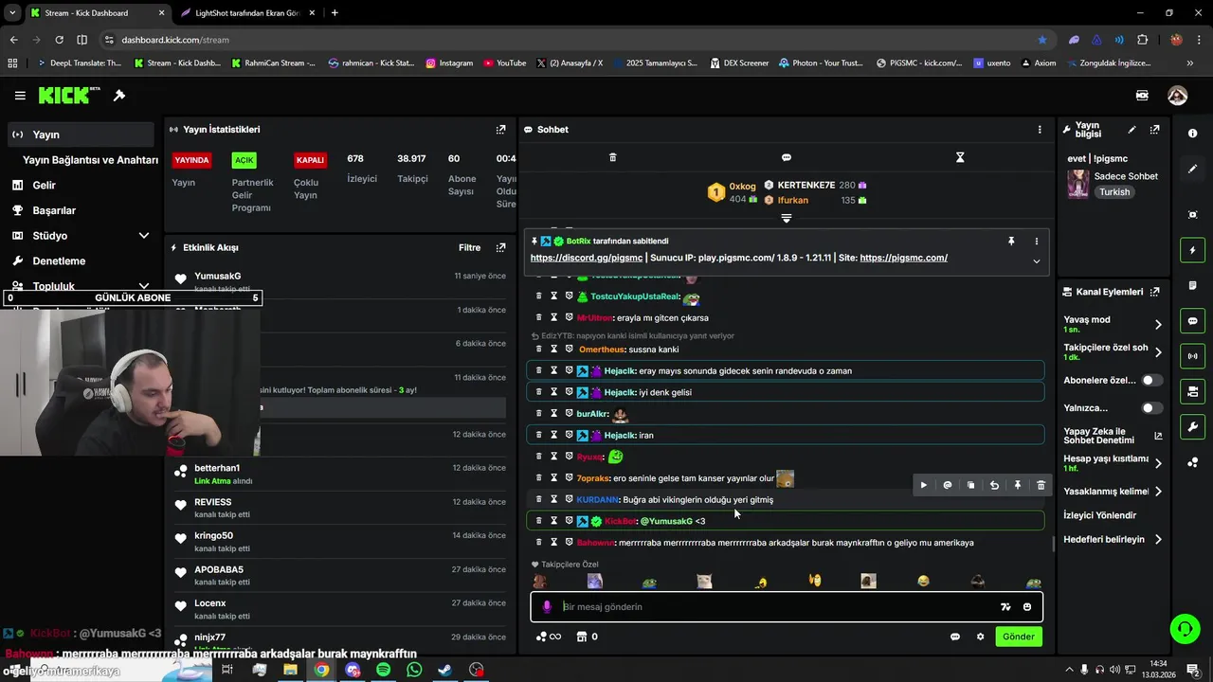Open emoji picker in message input
This screenshot has height=682, width=1213.
1027,607
